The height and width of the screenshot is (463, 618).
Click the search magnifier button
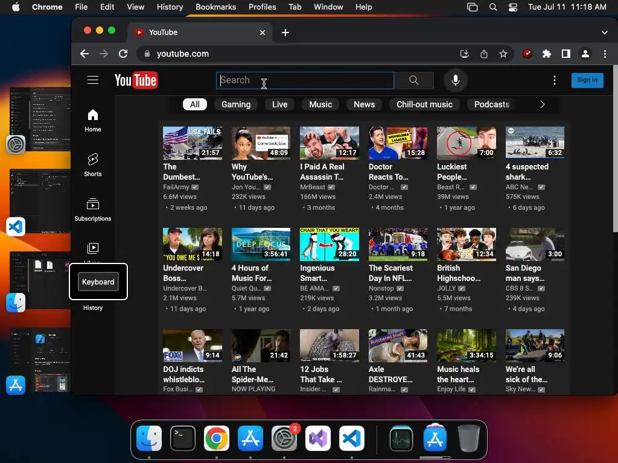point(414,80)
